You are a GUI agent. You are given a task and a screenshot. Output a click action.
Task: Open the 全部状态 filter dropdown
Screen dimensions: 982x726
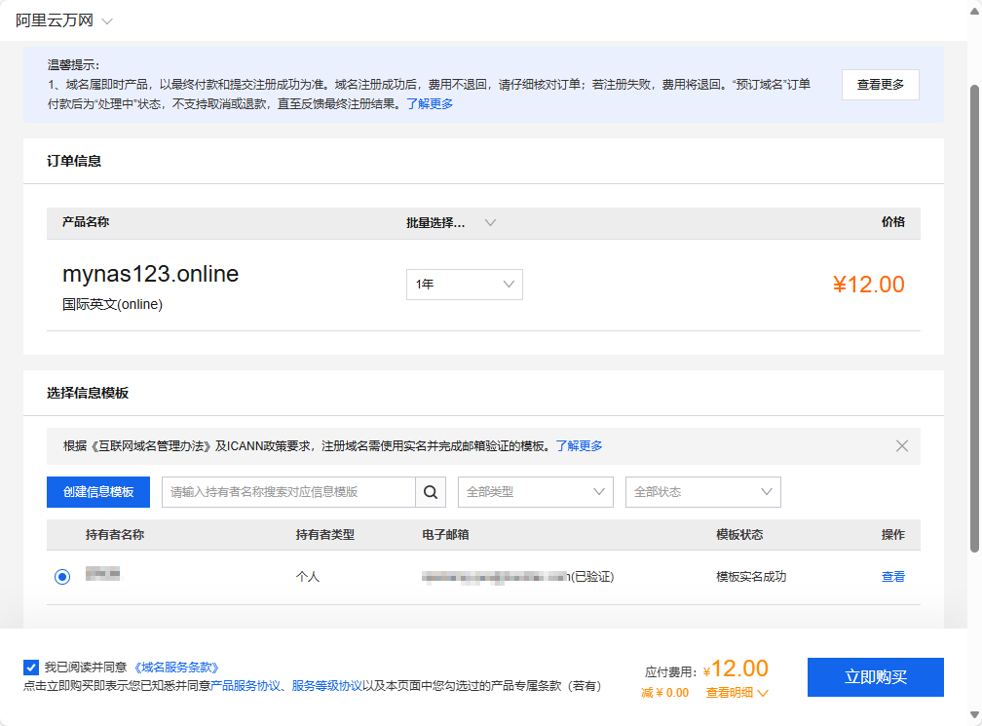[702, 492]
